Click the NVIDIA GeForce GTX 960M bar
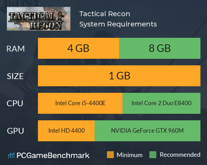 click(147, 131)
